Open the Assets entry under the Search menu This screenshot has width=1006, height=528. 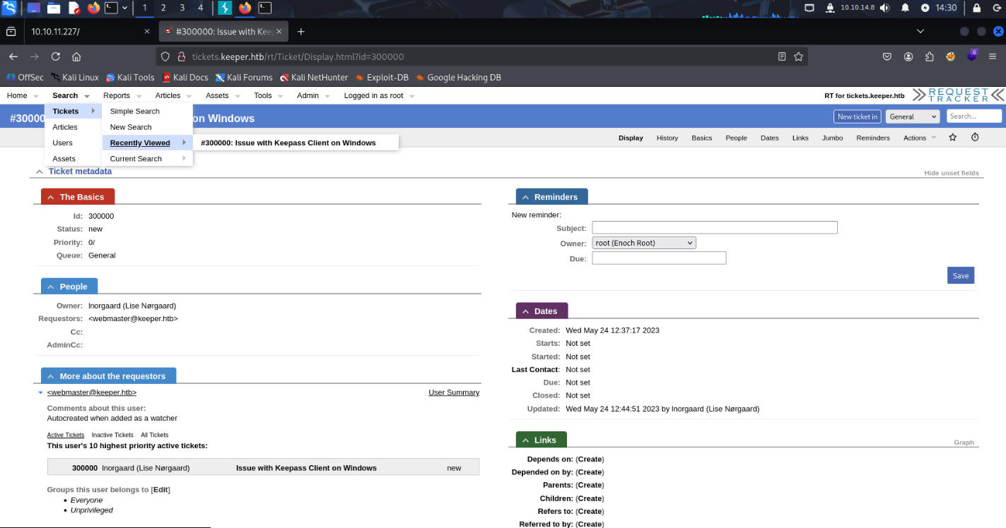(64, 159)
